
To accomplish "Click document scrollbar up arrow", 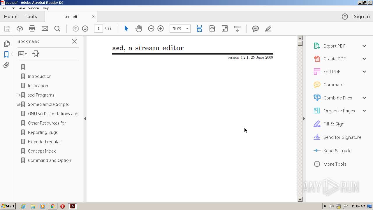I will point(300,38).
